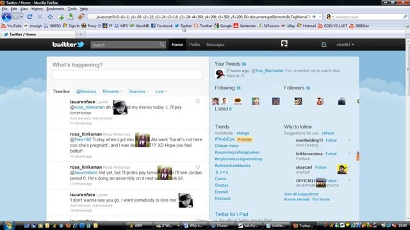Open the History menu

37,9
